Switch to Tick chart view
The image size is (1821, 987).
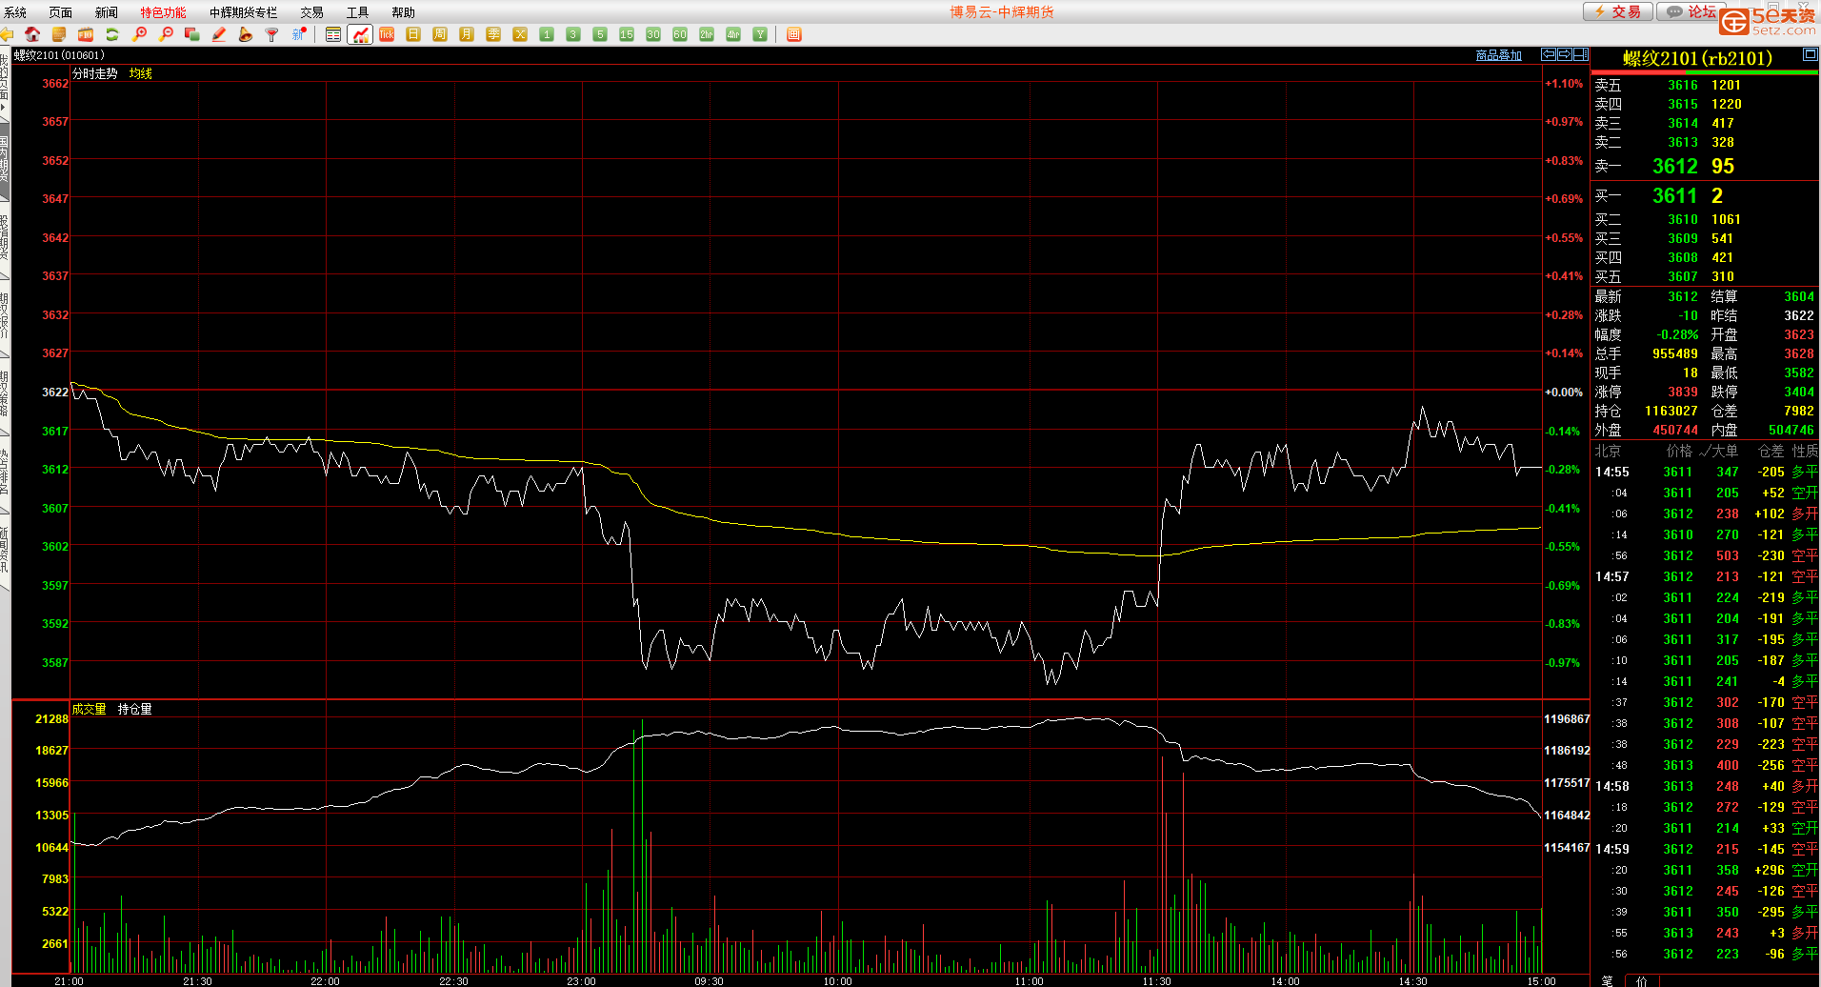click(387, 34)
